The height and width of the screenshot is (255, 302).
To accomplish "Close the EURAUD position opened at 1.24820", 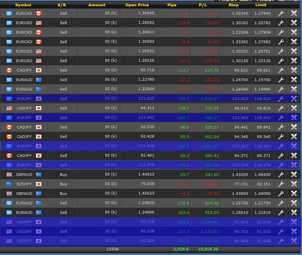I will (x=294, y=203).
